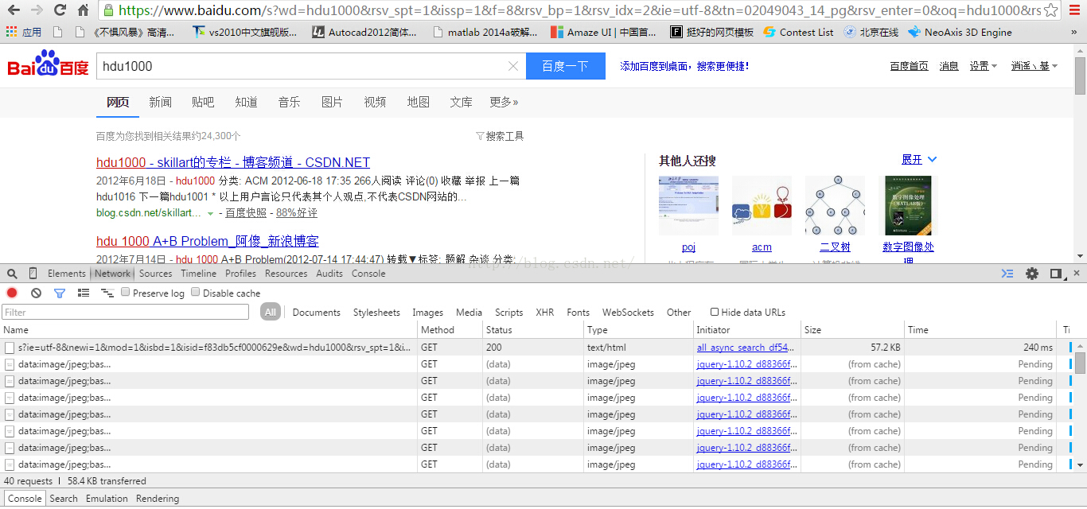Switch to the Sources tab
This screenshot has height=509, width=1087.
pos(155,274)
